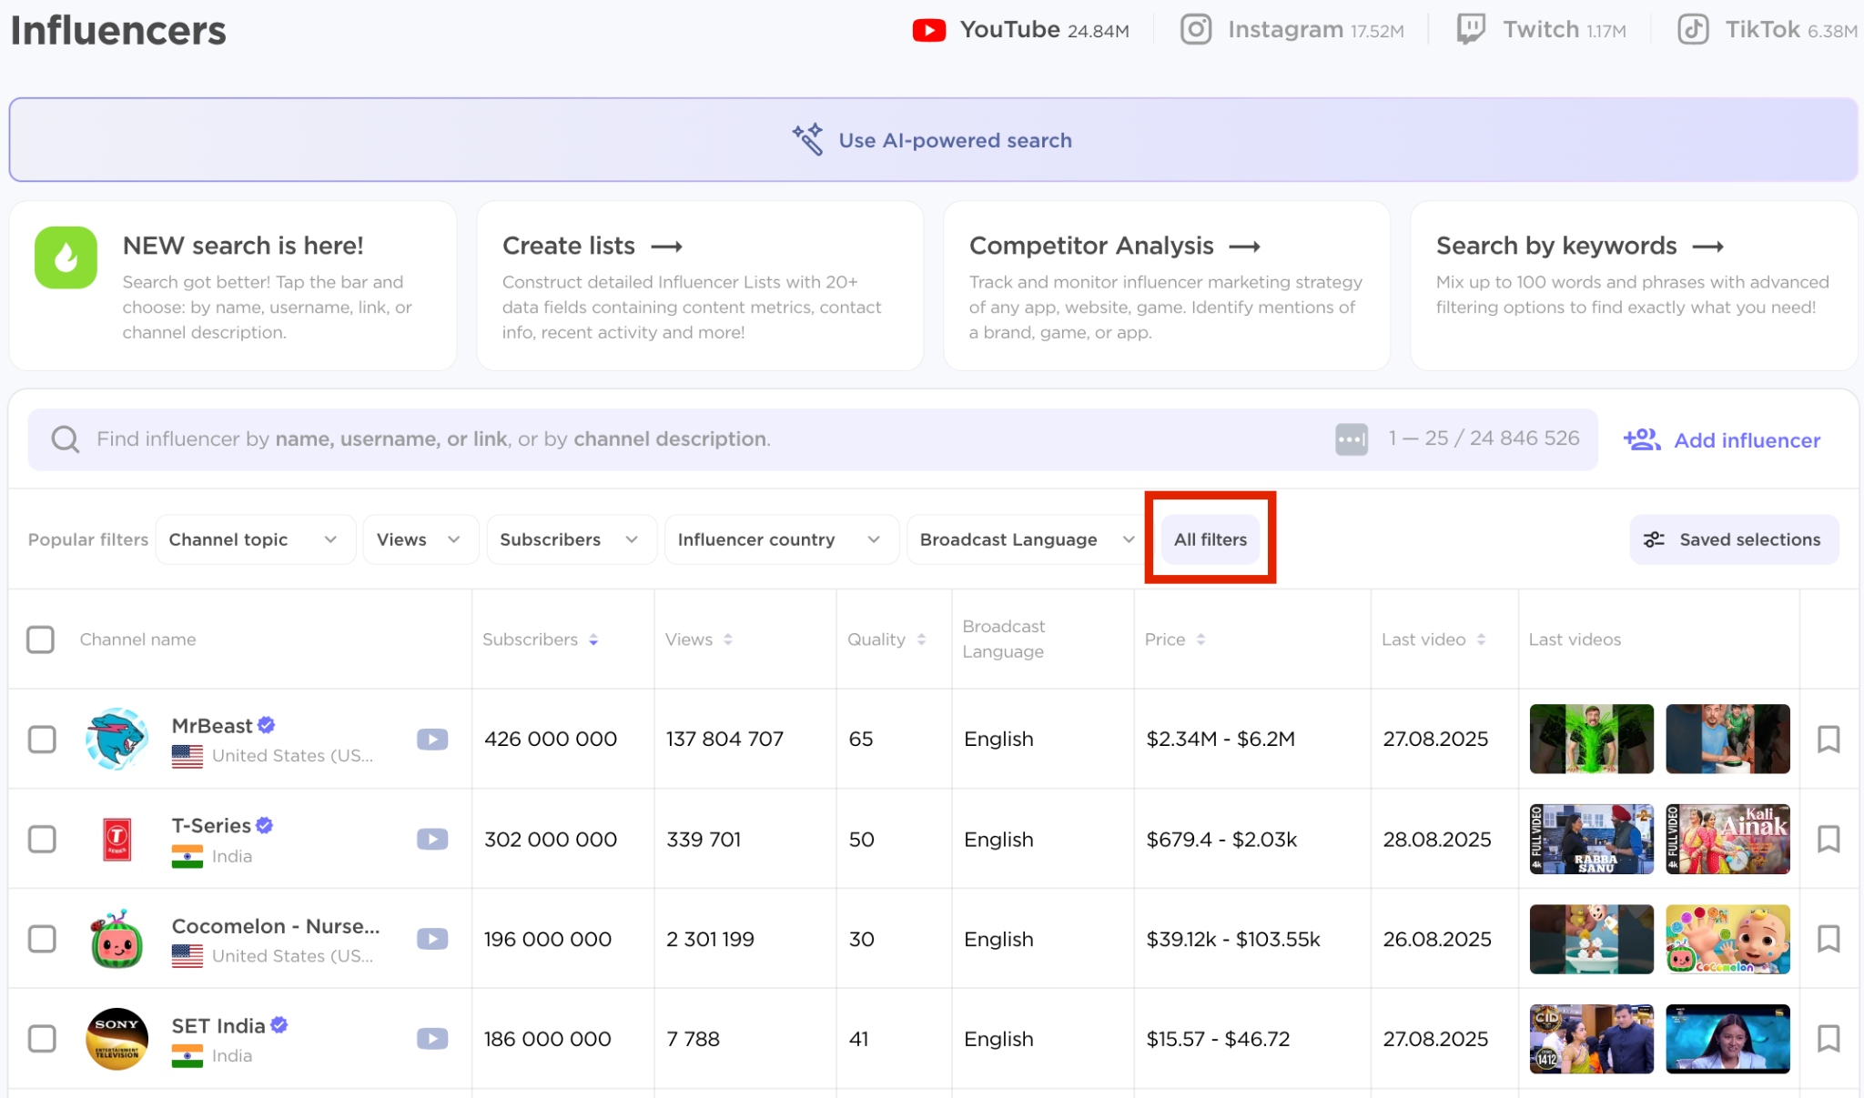
Task: Expand the Channel topic filter dropdown
Action: coord(254,539)
